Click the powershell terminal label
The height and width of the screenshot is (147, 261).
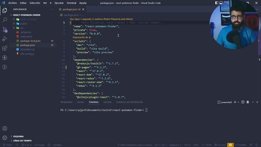point(225,102)
